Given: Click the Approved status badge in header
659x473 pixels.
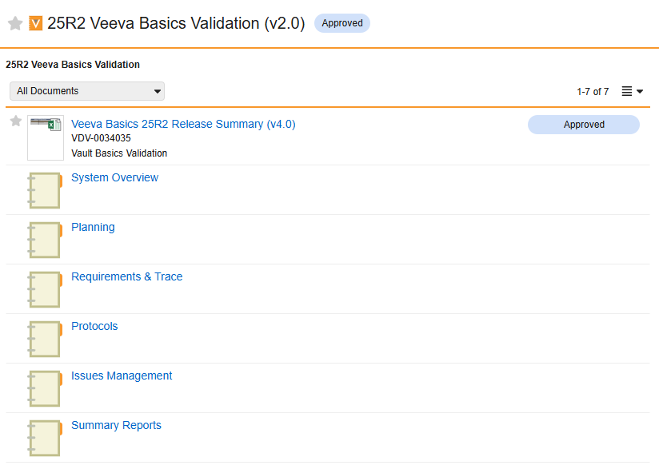Looking at the screenshot, I should [x=342, y=23].
